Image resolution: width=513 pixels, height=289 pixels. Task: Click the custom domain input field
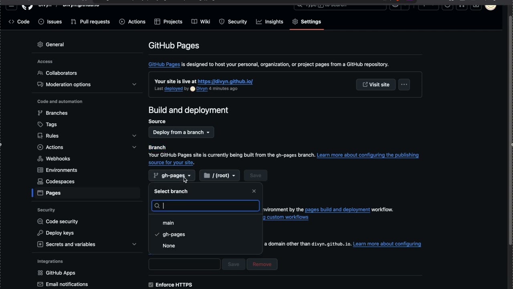click(x=184, y=264)
